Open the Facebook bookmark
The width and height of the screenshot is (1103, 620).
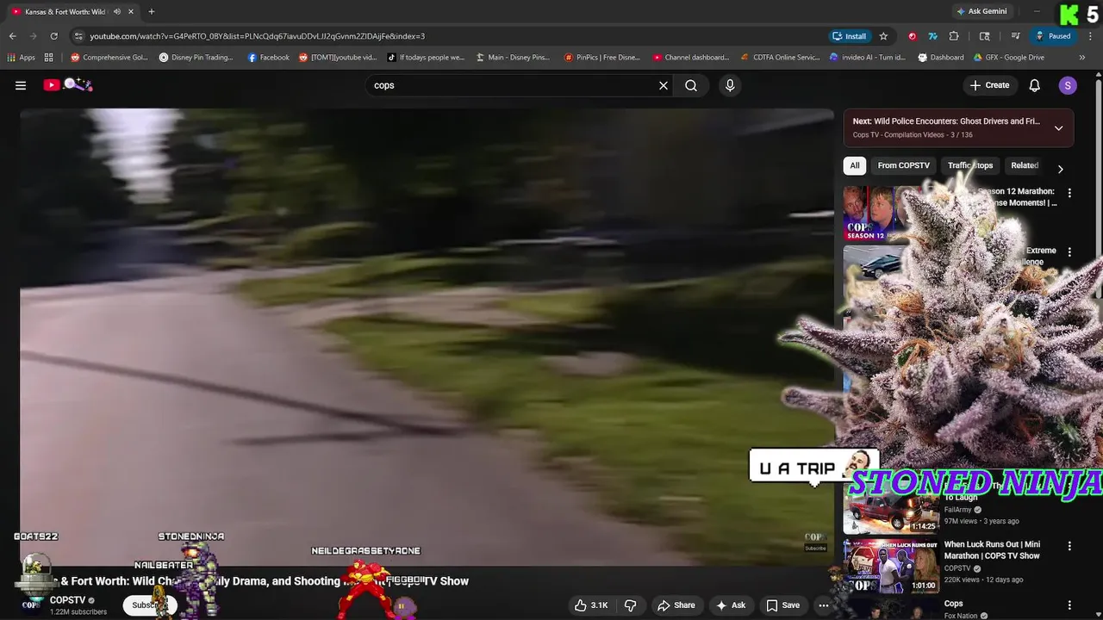coord(269,58)
